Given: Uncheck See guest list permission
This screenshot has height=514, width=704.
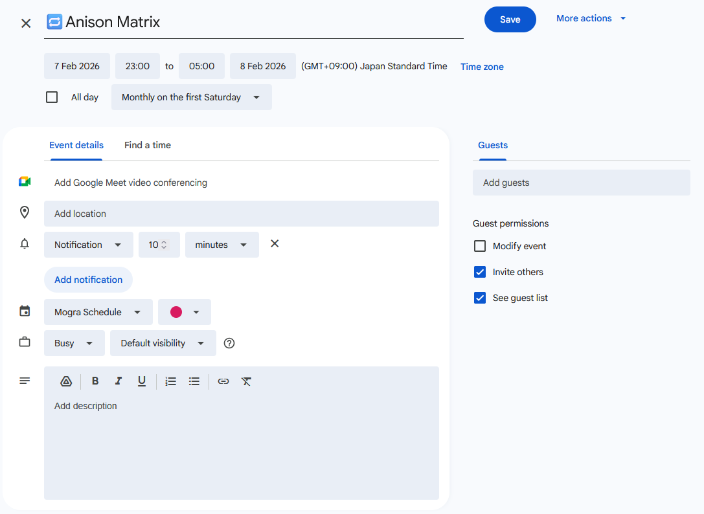Looking at the screenshot, I should click(480, 298).
